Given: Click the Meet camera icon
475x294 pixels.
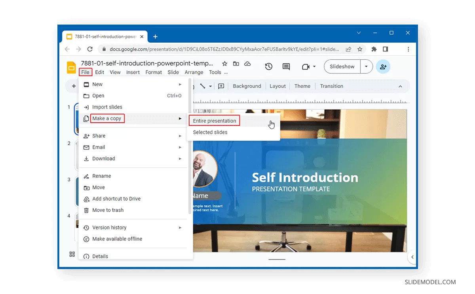Looking at the screenshot, I should click(x=306, y=66).
